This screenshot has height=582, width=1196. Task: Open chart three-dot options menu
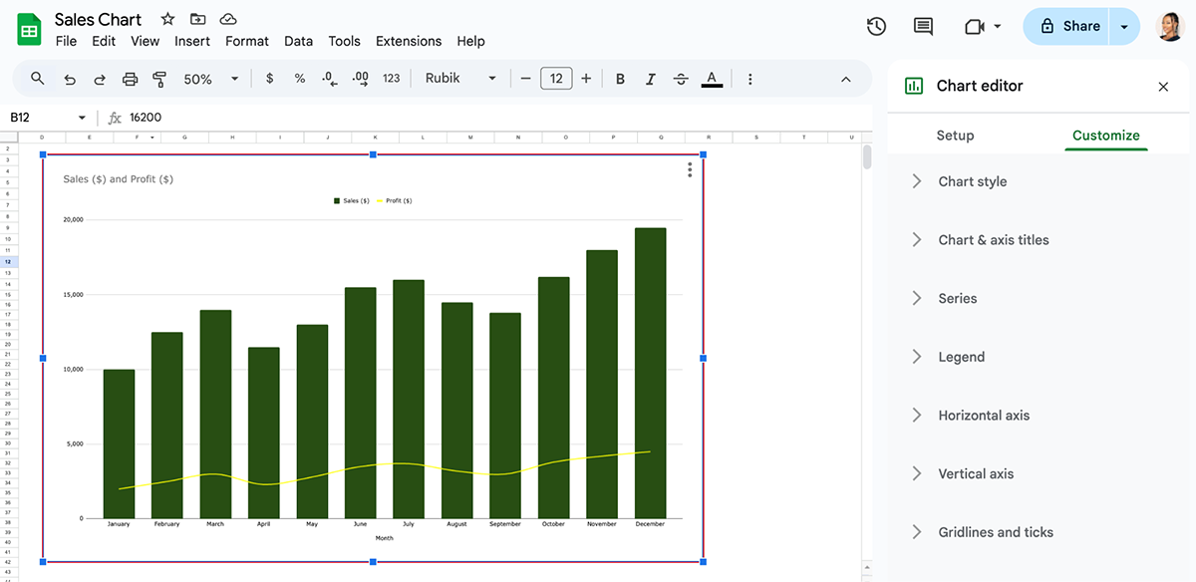click(690, 170)
